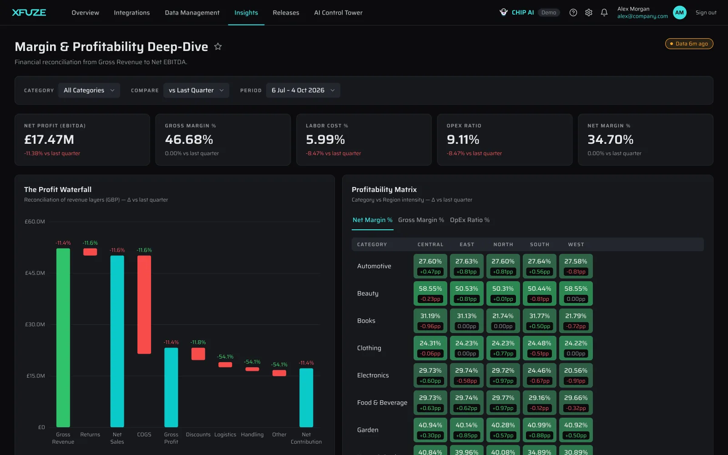The height and width of the screenshot is (455, 728).
Task: Switch matrix to Gross Margin % tab
Action: (x=421, y=220)
